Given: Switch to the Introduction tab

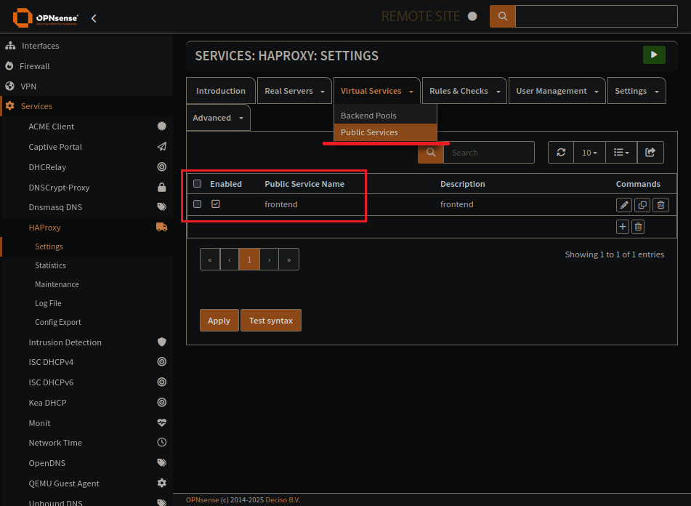Looking at the screenshot, I should pyautogui.click(x=221, y=91).
